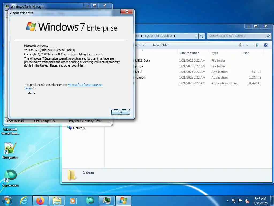Select Microsoft Visual Studio desktop shortcut
274x206 pixels.
pyautogui.click(x=10, y=131)
